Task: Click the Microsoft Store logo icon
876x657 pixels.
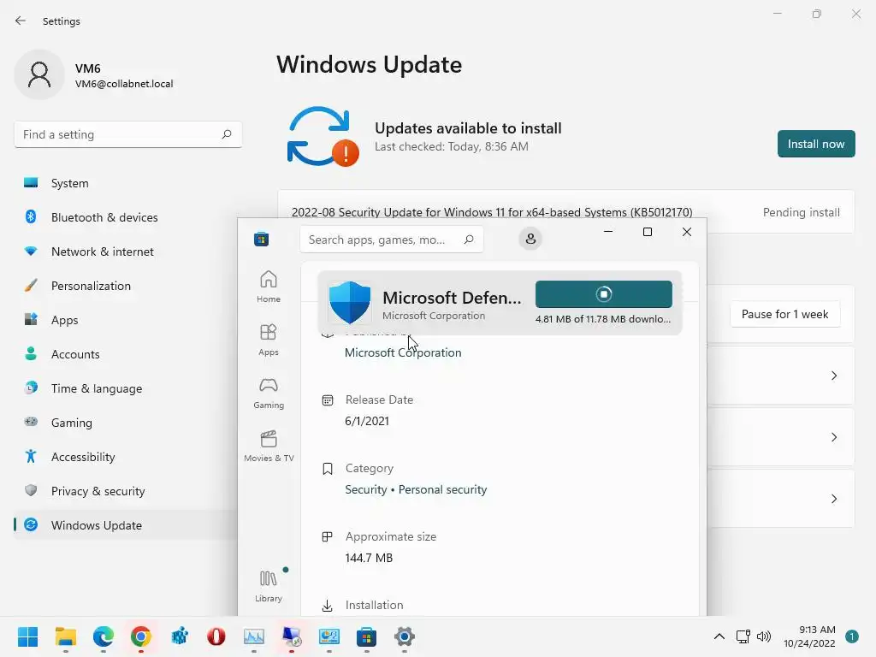Action: point(262,240)
